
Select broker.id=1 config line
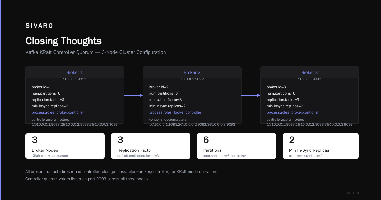click(41, 87)
